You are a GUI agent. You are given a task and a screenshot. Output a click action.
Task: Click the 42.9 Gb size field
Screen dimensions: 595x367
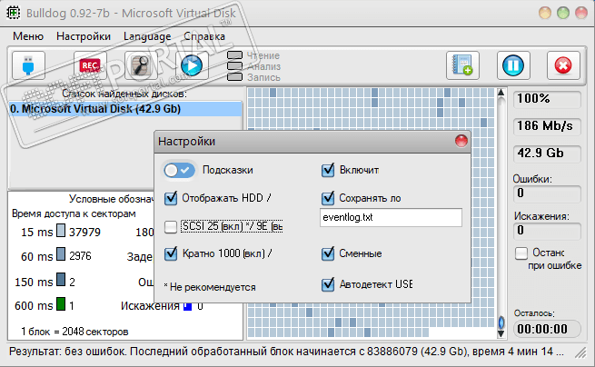pos(547,154)
